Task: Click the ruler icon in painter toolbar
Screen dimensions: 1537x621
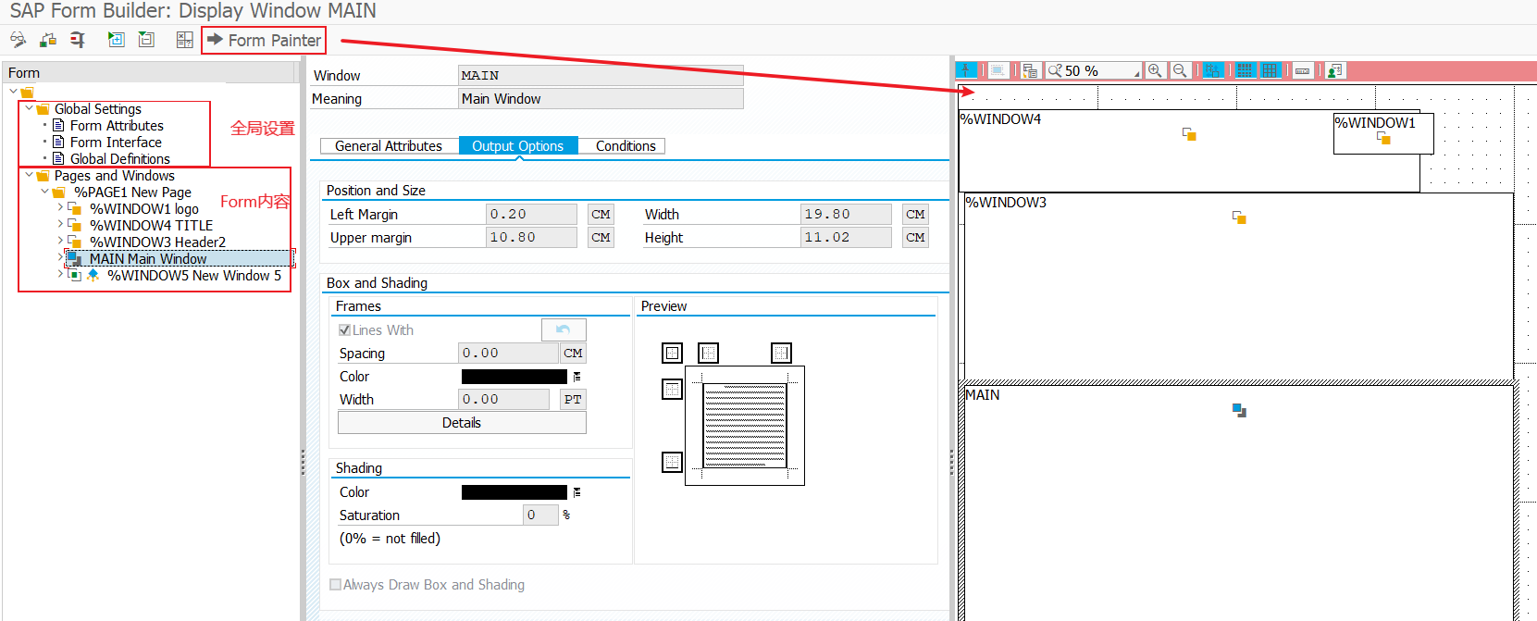Action: tap(1302, 70)
